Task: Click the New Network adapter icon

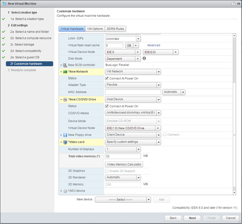Action: tap(65, 72)
